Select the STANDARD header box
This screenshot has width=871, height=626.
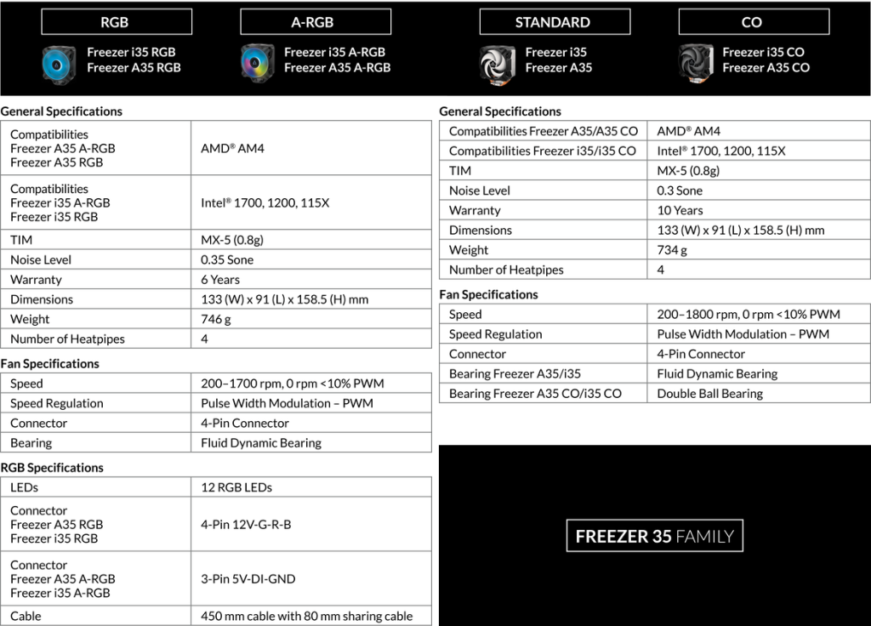[555, 21]
